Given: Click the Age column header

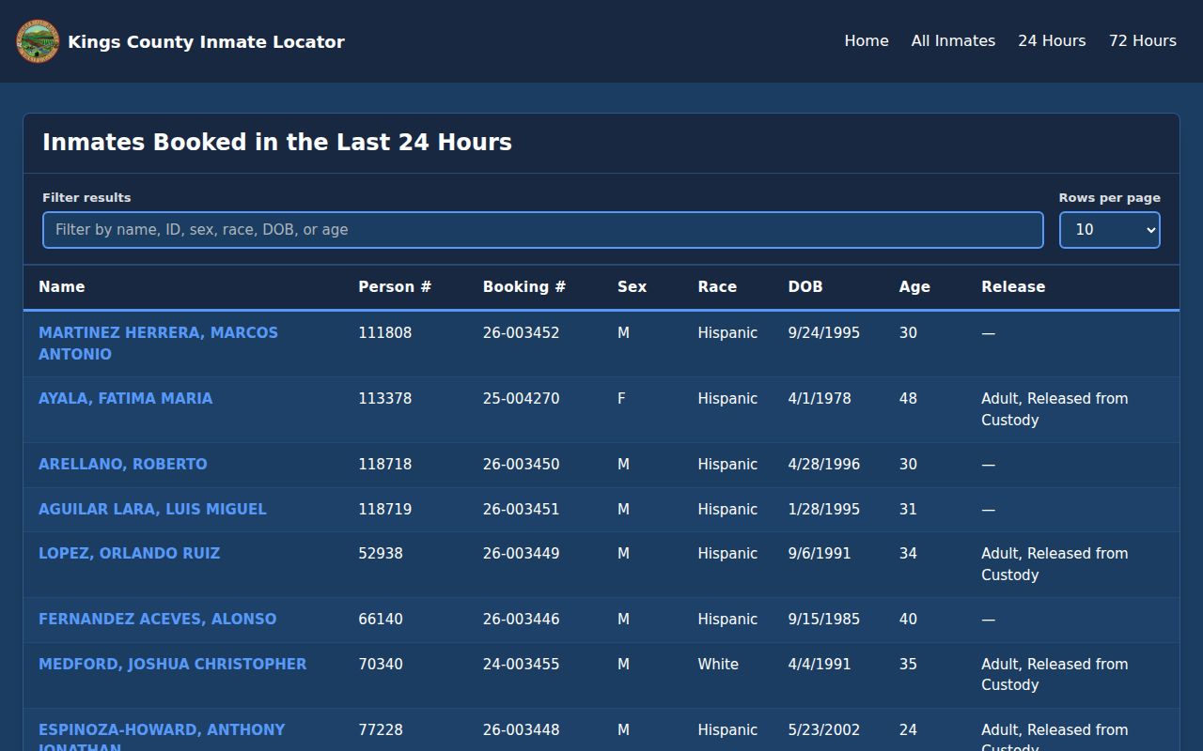Looking at the screenshot, I should pos(914,287).
